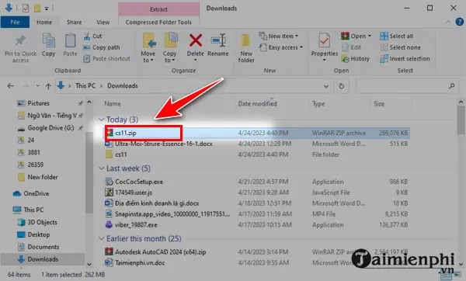The width and height of the screenshot is (466, 281).
Task: Open the Easy access dropdown
Action: (x=281, y=47)
